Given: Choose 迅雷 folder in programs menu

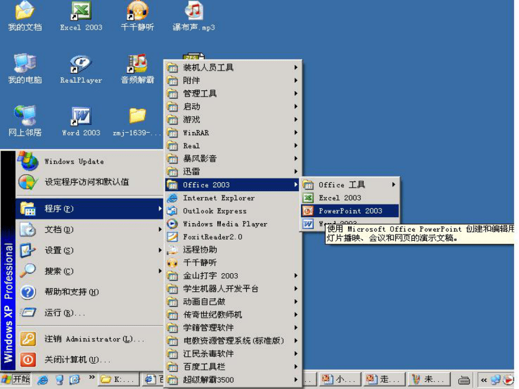Looking at the screenshot, I should tap(232, 171).
